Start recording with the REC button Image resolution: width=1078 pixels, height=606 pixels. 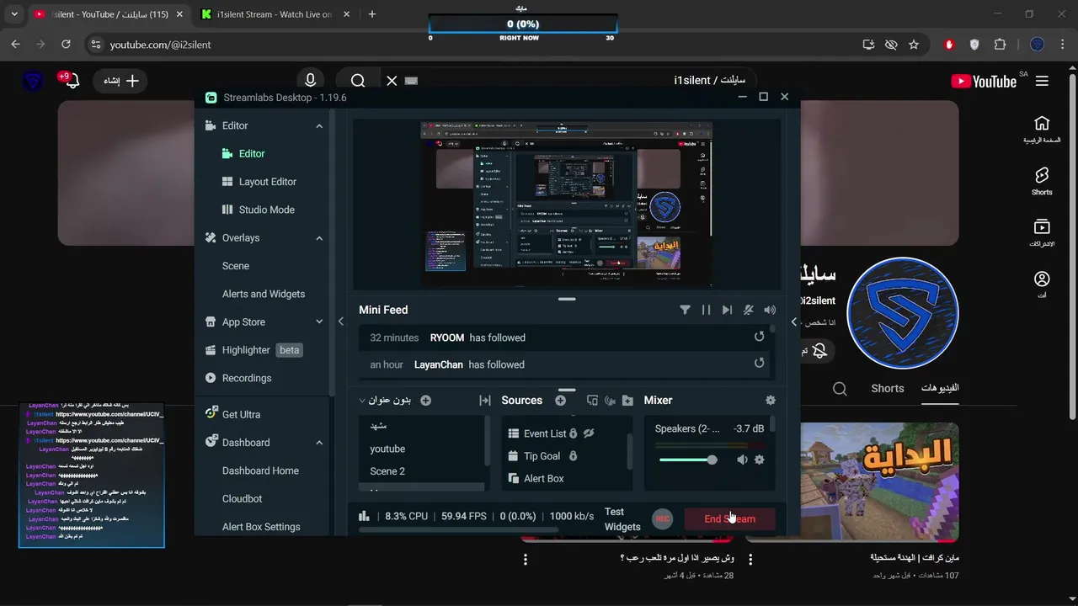663,518
